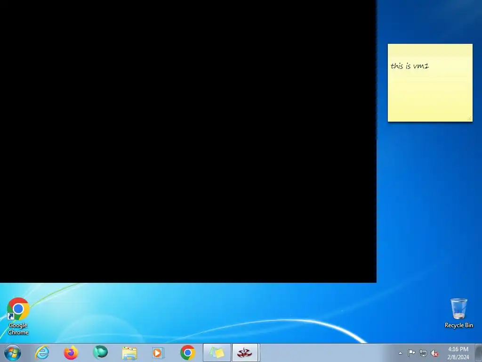The height and width of the screenshot is (362, 482).
Task: Open Google Chrome taskbar icon
Action: [187, 353]
